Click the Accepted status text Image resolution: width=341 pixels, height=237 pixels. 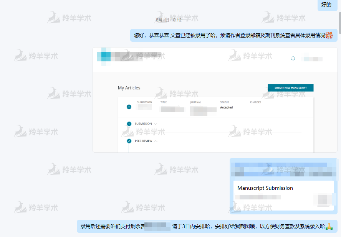coord(226,108)
